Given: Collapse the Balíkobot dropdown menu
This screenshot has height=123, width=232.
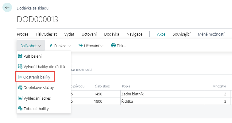Looking at the screenshot, I should 31,46.
